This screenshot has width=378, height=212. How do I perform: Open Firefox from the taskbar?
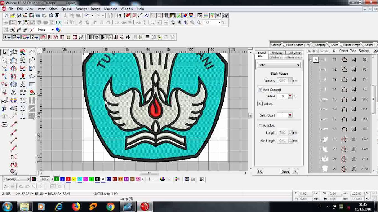[x=76, y=207]
